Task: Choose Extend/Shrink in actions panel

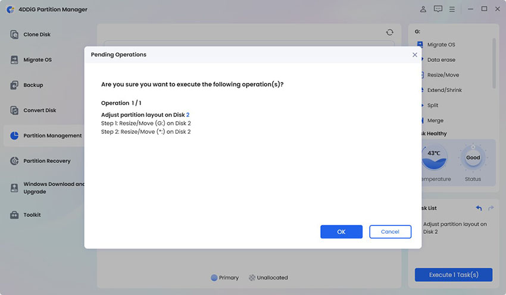Action: coord(444,90)
